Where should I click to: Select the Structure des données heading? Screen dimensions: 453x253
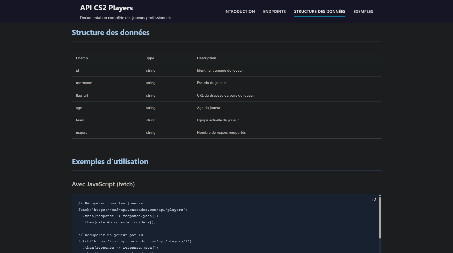110,32
